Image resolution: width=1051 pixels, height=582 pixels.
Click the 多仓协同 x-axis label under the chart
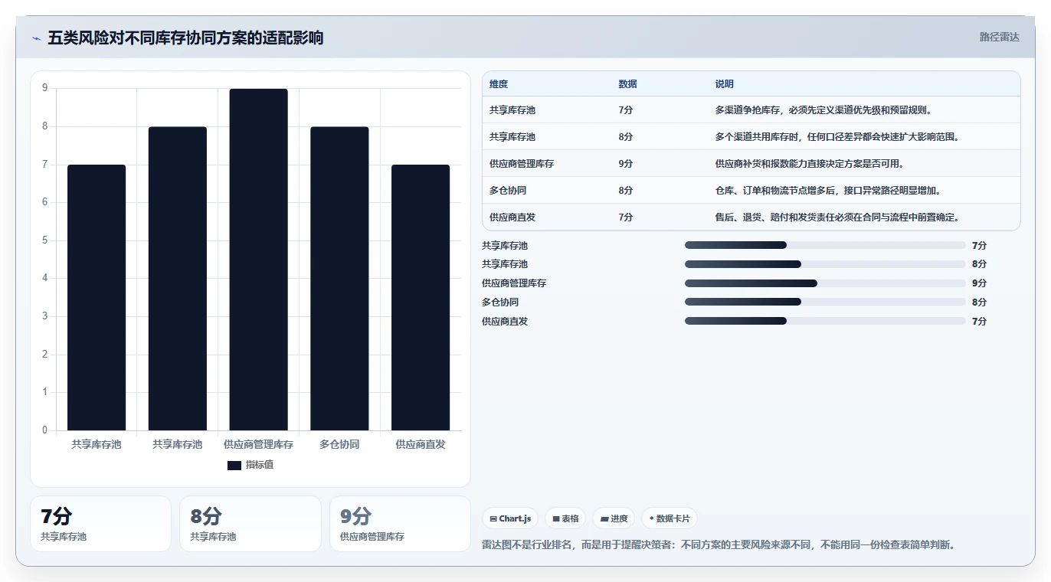click(x=339, y=444)
